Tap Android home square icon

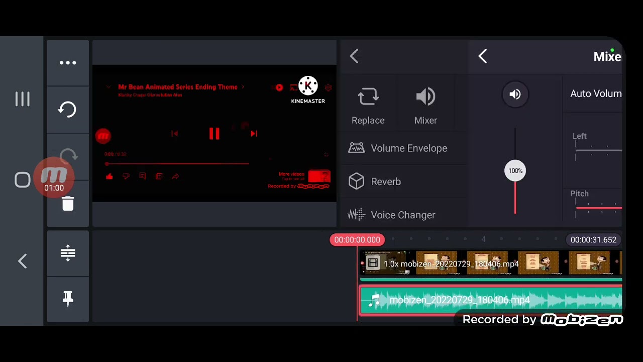[x=23, y=180]
